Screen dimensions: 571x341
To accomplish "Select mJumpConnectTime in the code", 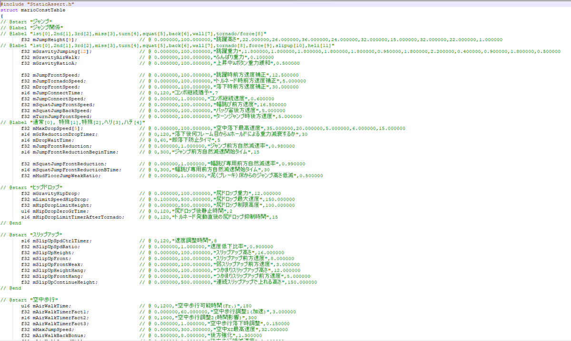I will pyautogui.click(x=57, y=92).
